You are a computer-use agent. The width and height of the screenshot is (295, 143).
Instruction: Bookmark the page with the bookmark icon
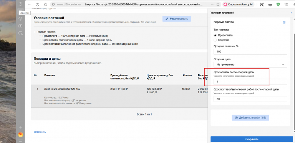218,5
